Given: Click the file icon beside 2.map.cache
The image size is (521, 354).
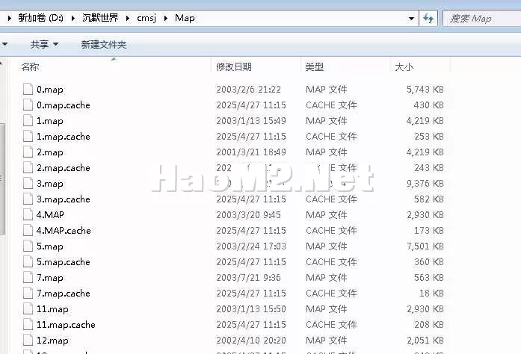Looking at the screenshot, I should 28,168.
